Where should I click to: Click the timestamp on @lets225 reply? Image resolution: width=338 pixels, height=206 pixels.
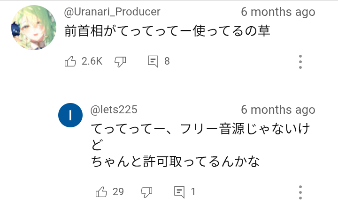click(278, 110)
